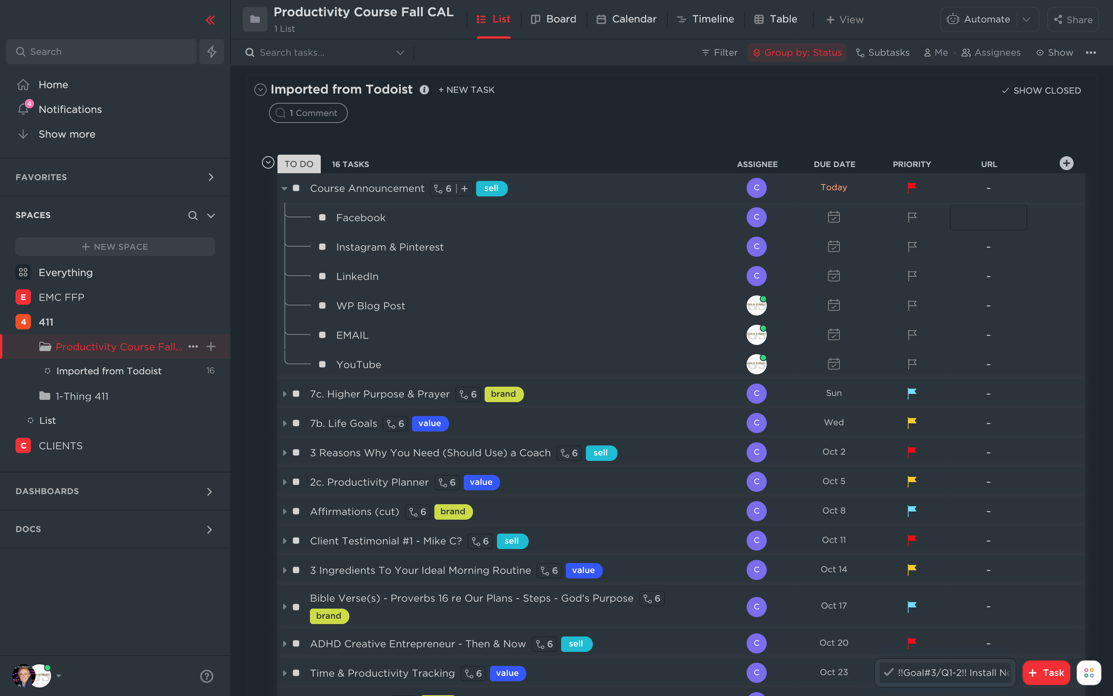The image size is (1113, 696).
Task: Add a column with the plus circle icon
Action: coord(1066,164)
